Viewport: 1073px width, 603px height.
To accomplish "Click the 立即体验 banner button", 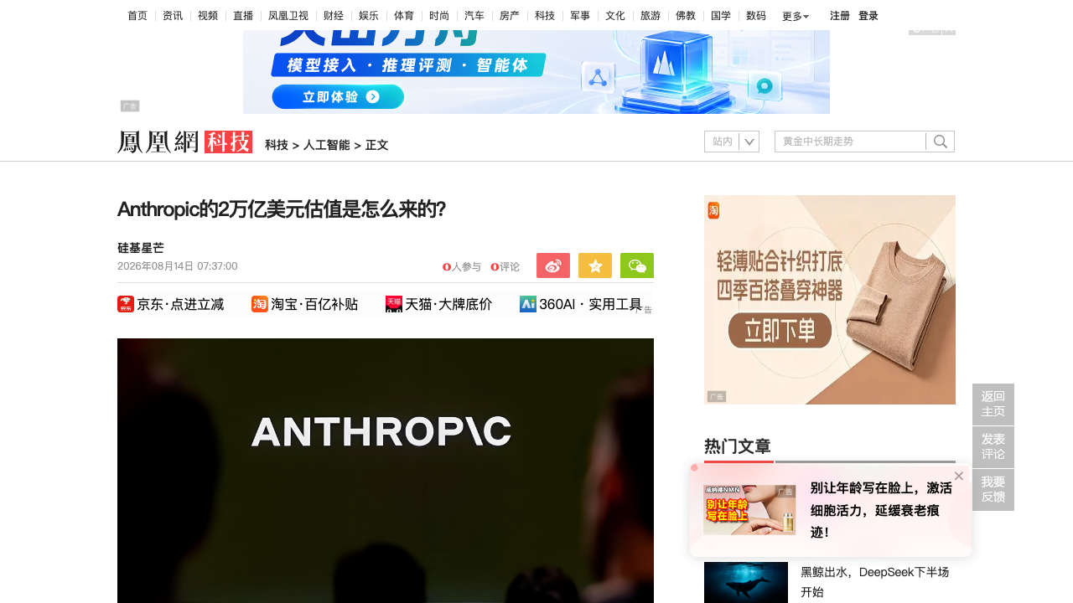I will [338, 97].
